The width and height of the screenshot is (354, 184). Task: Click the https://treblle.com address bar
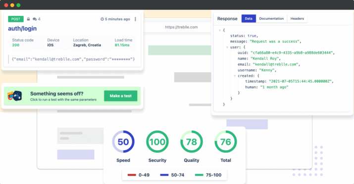181,27
